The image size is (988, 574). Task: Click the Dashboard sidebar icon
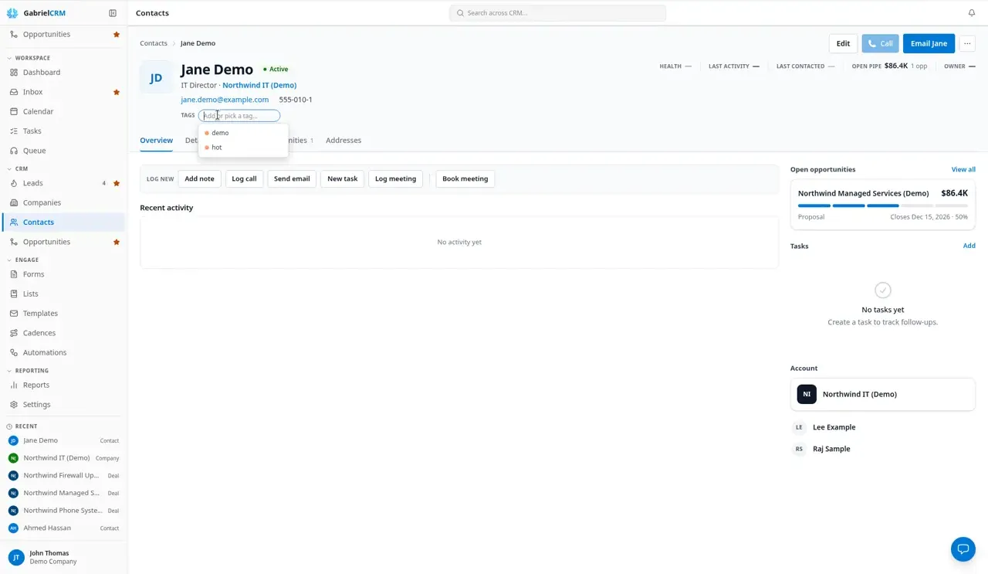(14, 73)
